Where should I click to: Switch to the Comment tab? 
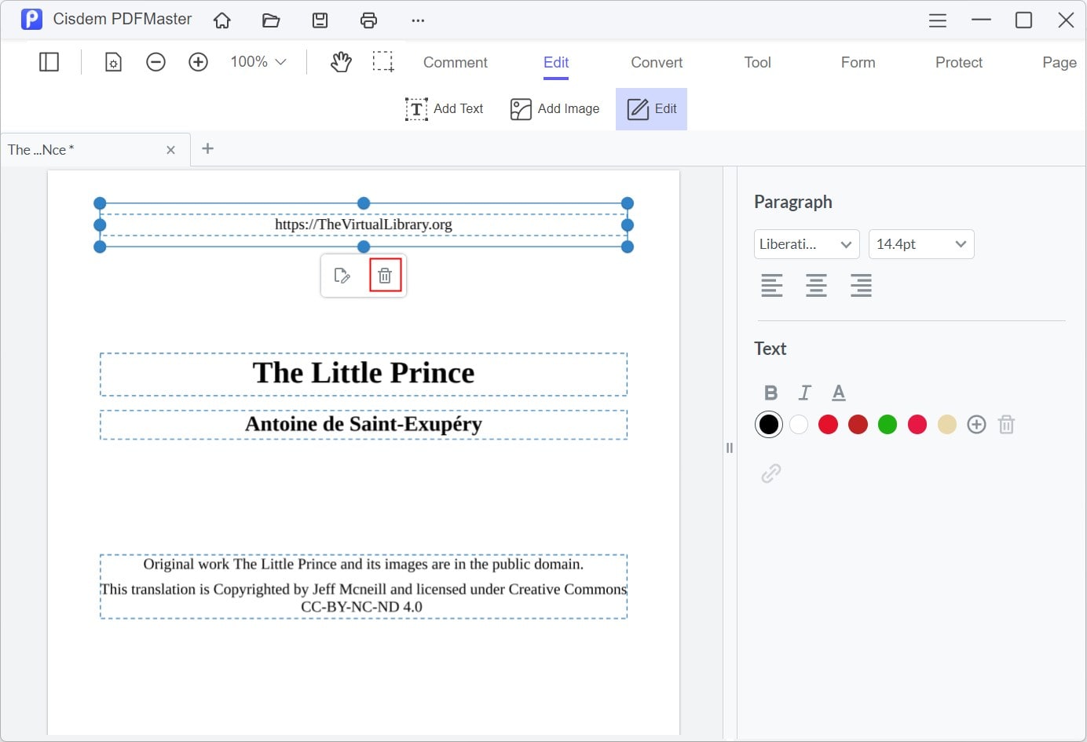click(x=455, y=63)
